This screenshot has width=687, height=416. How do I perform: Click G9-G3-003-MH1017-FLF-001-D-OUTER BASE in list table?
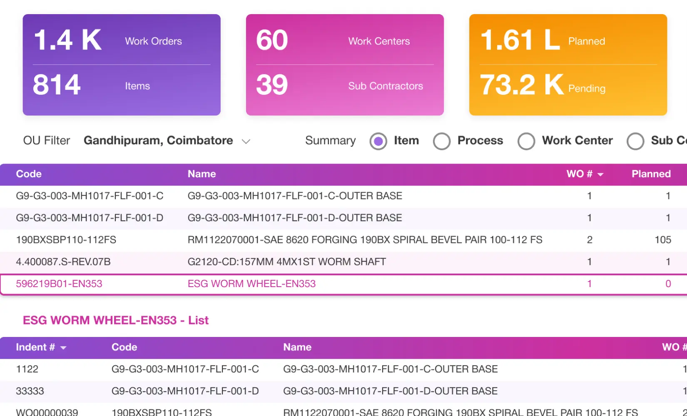tap(391, 391)
